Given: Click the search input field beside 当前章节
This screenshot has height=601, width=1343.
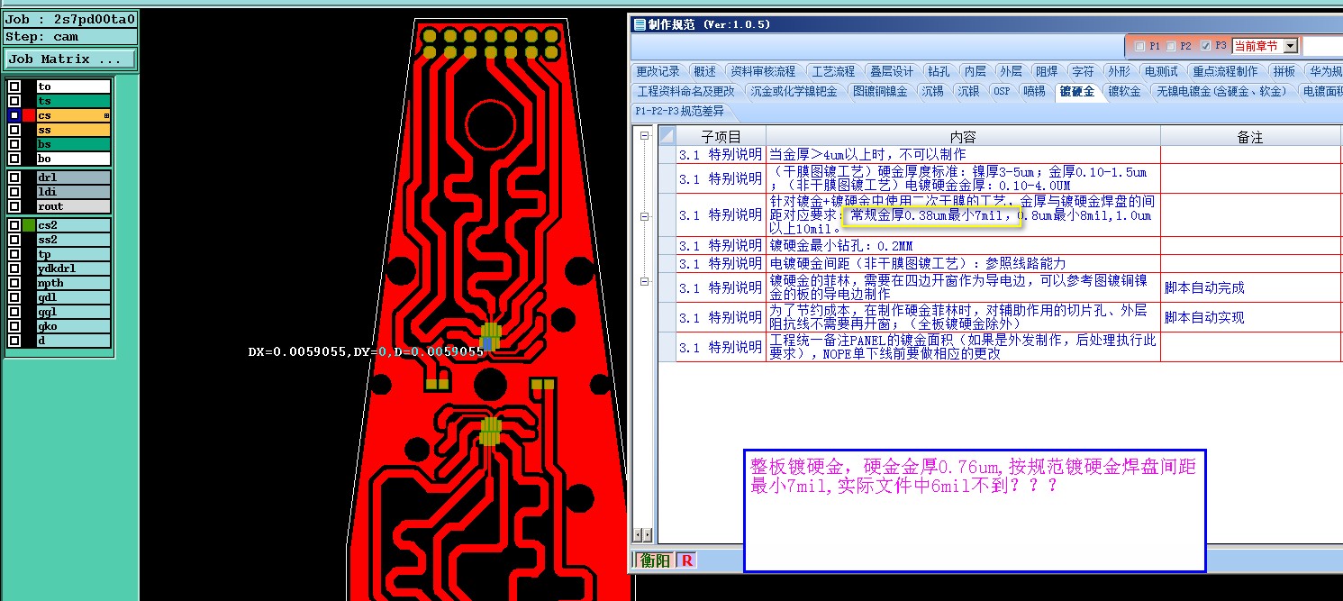Looking at the screenshot, I should pos(1322,46).
